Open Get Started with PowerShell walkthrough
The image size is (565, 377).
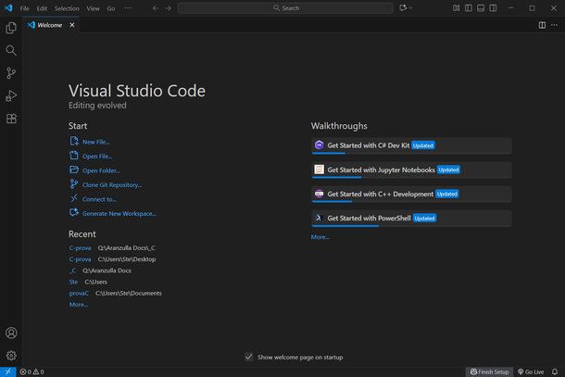click(411, 219)
